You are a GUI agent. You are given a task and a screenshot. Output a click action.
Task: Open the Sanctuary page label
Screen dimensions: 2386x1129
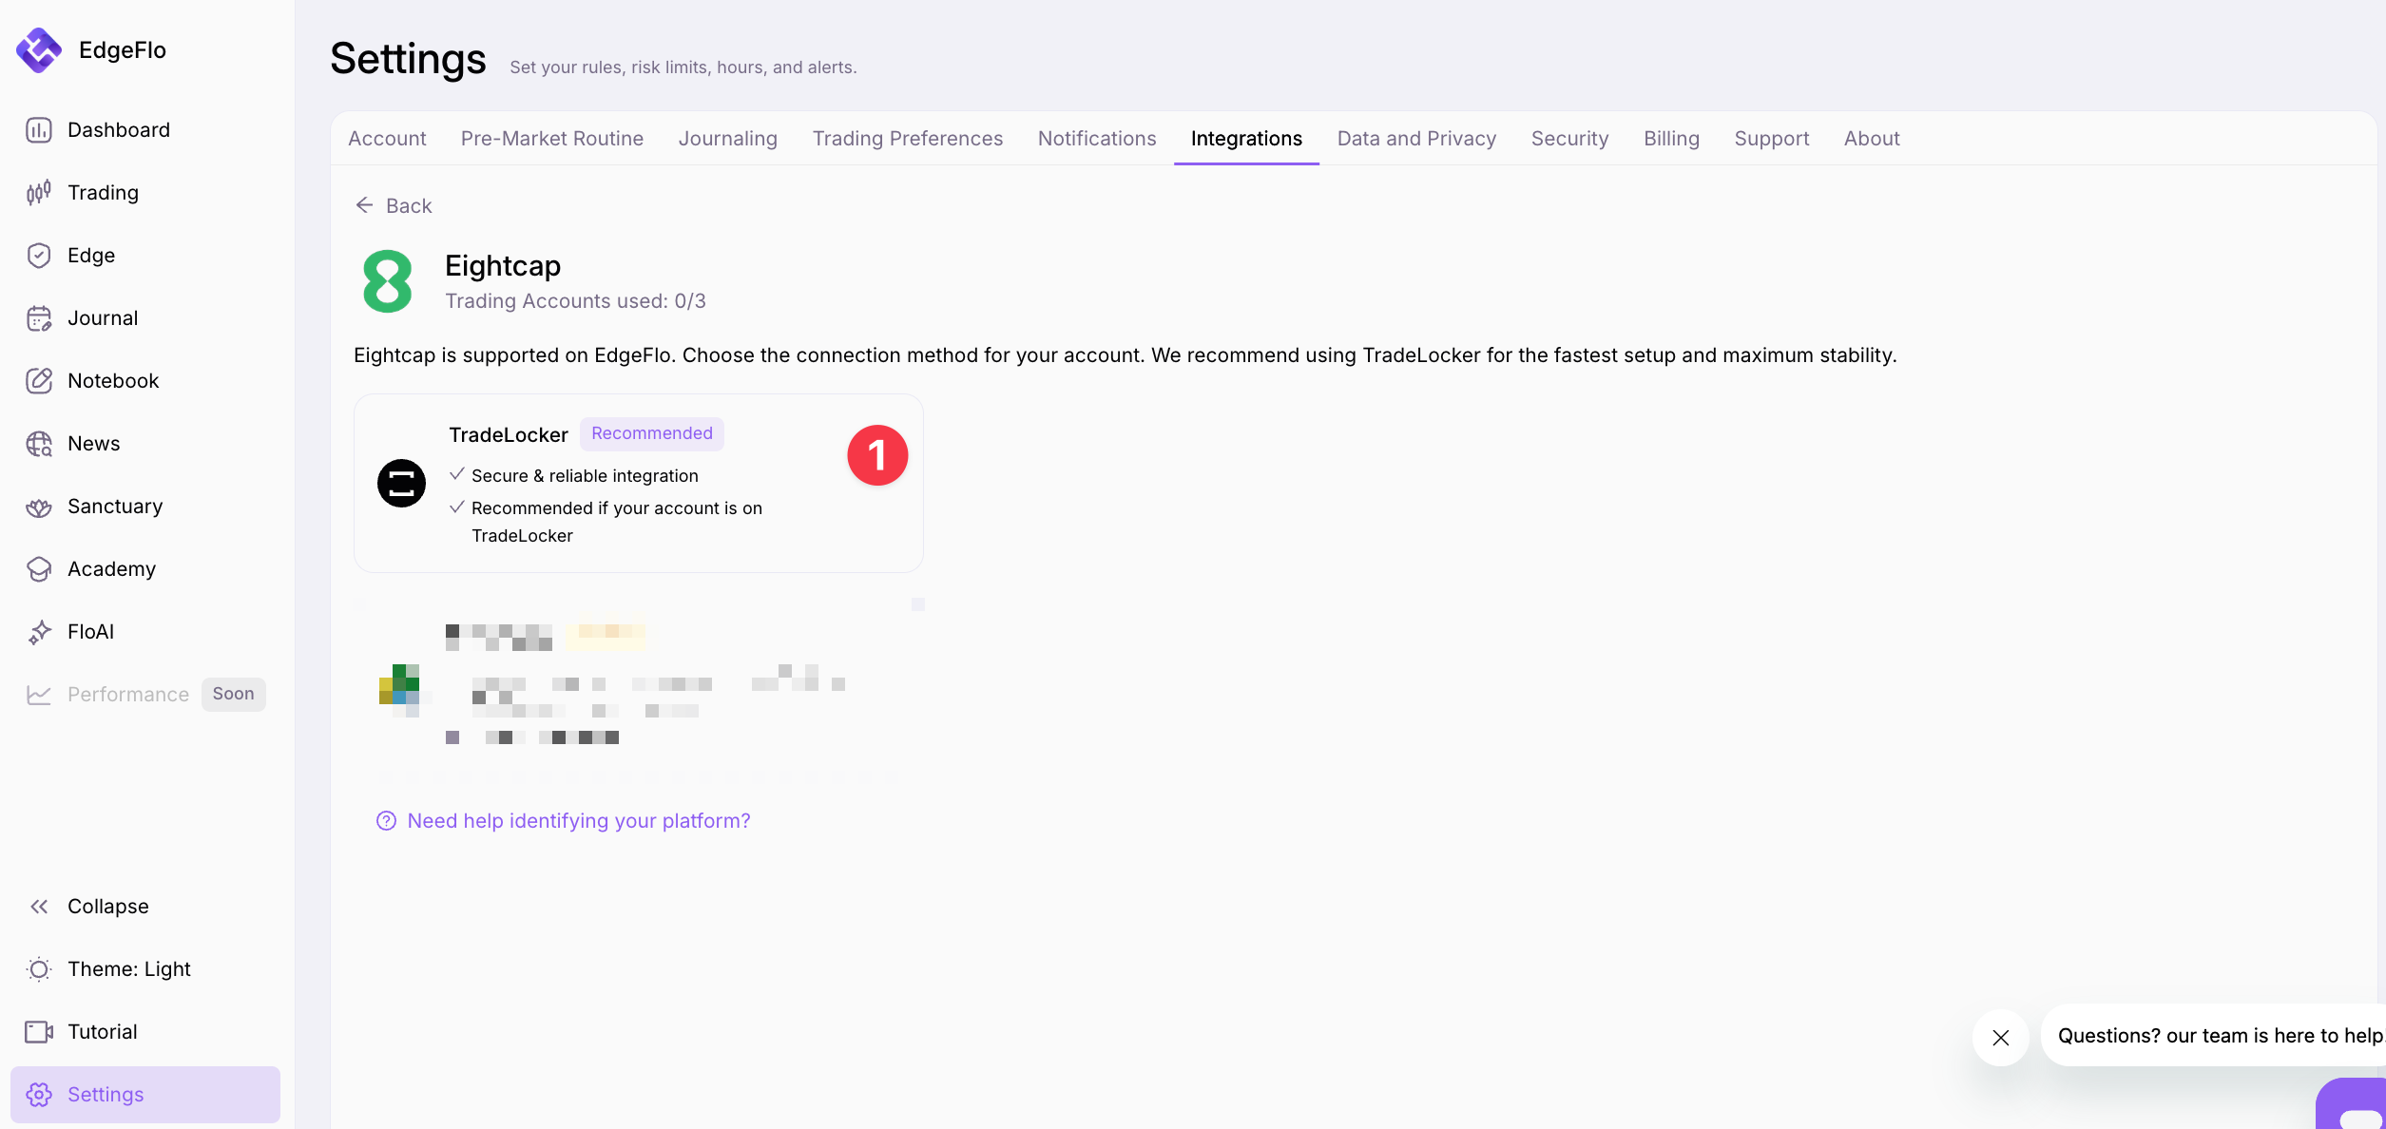coord(115,507)
